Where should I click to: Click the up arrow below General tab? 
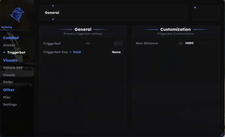[53, 19]
